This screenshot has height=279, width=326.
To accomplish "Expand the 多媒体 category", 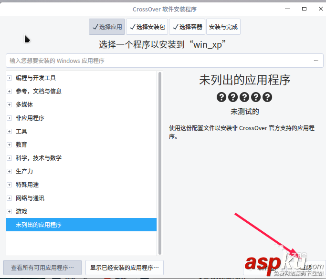I will point(9,104).
